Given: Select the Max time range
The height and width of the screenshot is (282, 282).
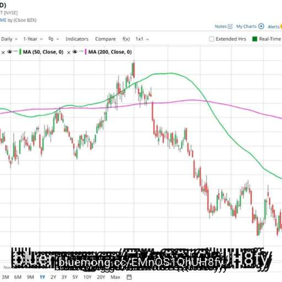Looking at the screenshot, I should point(115,277).
